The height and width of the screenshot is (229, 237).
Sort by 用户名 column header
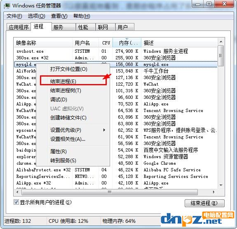coord(85,43)
